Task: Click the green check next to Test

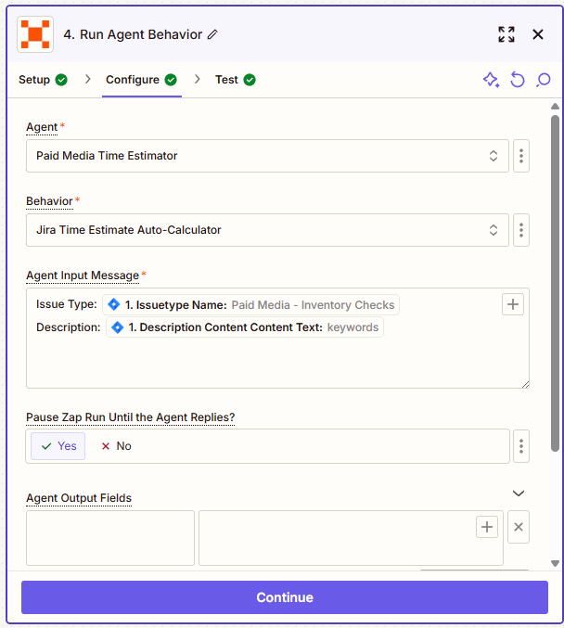Action: (x=250, y=80)
